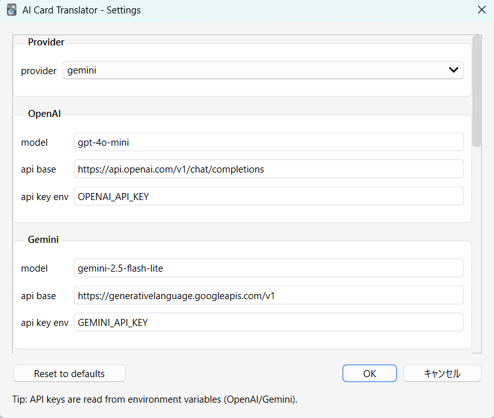Click the OpenAI api base URL field
Viewport: 494px width, 418px height.
coord(268,169)
